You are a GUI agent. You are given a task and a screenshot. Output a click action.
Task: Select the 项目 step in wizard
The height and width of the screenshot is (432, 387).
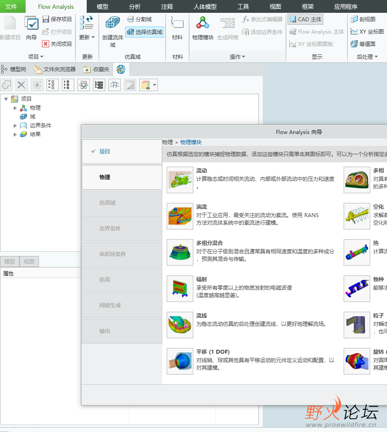pyautogui.click(x=122, y=152)
